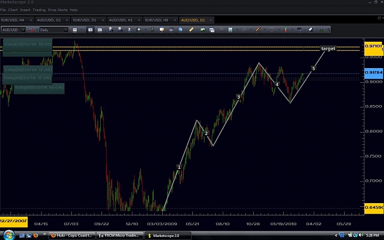The height and width of the screenshot is (240, 384).
Task: Open the File menu
Action: tap(2, 10)
